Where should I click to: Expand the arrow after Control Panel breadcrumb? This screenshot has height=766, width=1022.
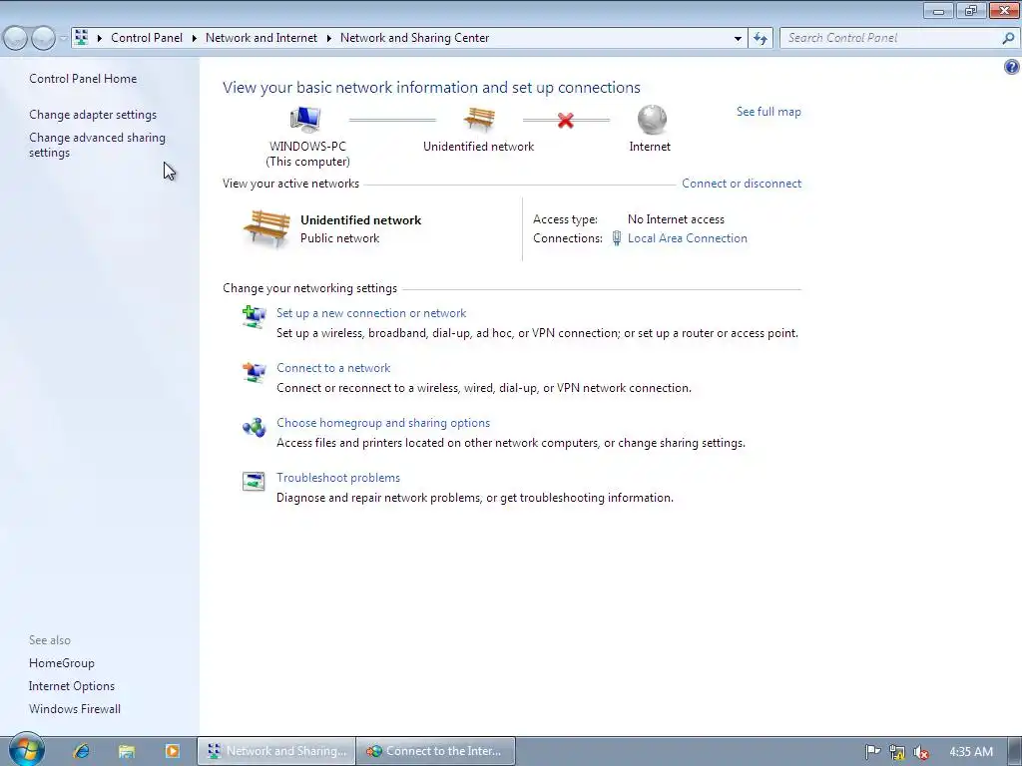click(195, 38)
